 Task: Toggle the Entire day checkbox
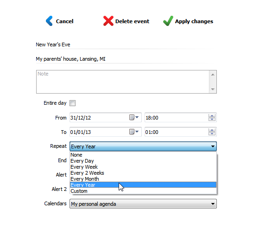pos(72,103)
